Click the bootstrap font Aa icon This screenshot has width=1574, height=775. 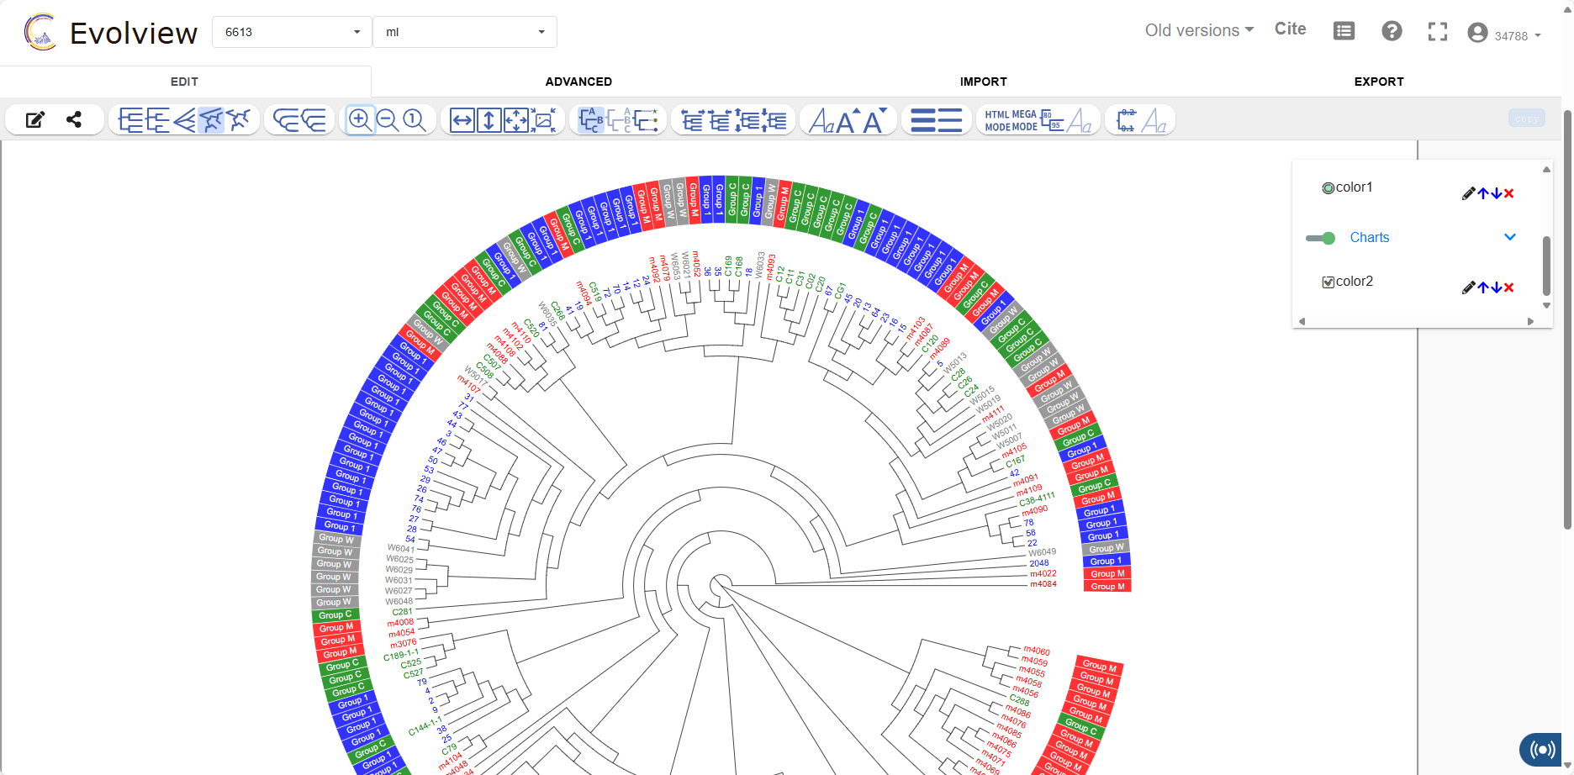click(1080, 121)
